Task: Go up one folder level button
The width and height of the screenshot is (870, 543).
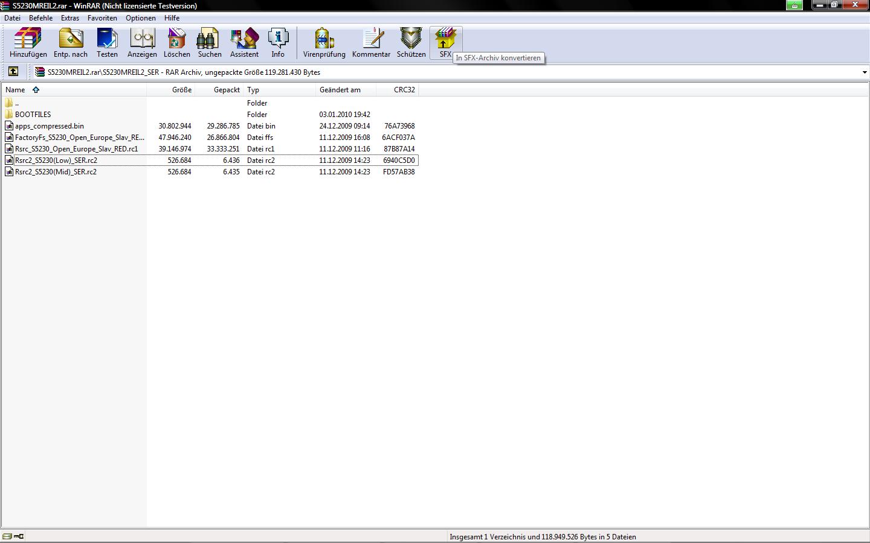Action: tap(13, 72)
